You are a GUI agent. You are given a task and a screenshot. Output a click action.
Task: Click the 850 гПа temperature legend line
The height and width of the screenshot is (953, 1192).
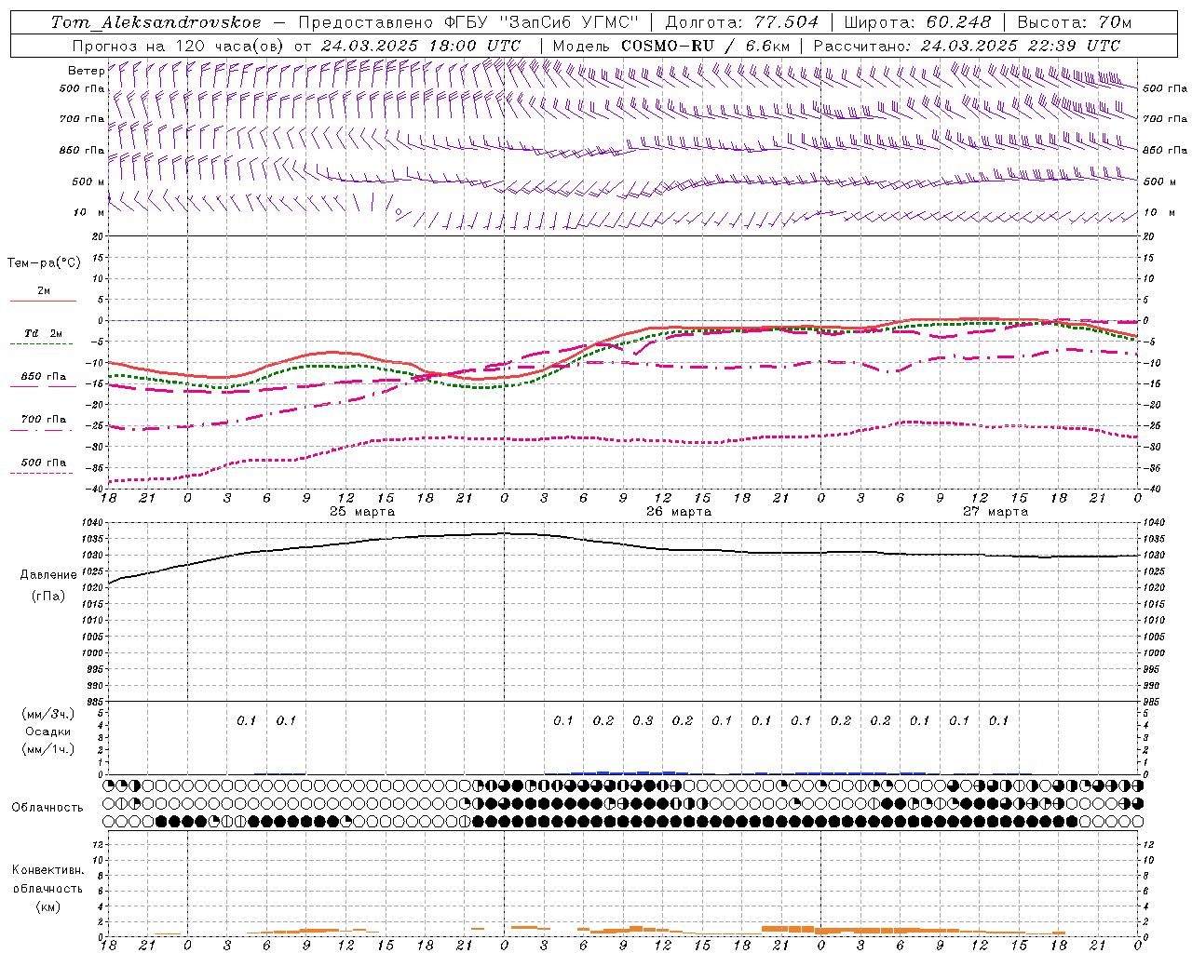tap(43, 386)
